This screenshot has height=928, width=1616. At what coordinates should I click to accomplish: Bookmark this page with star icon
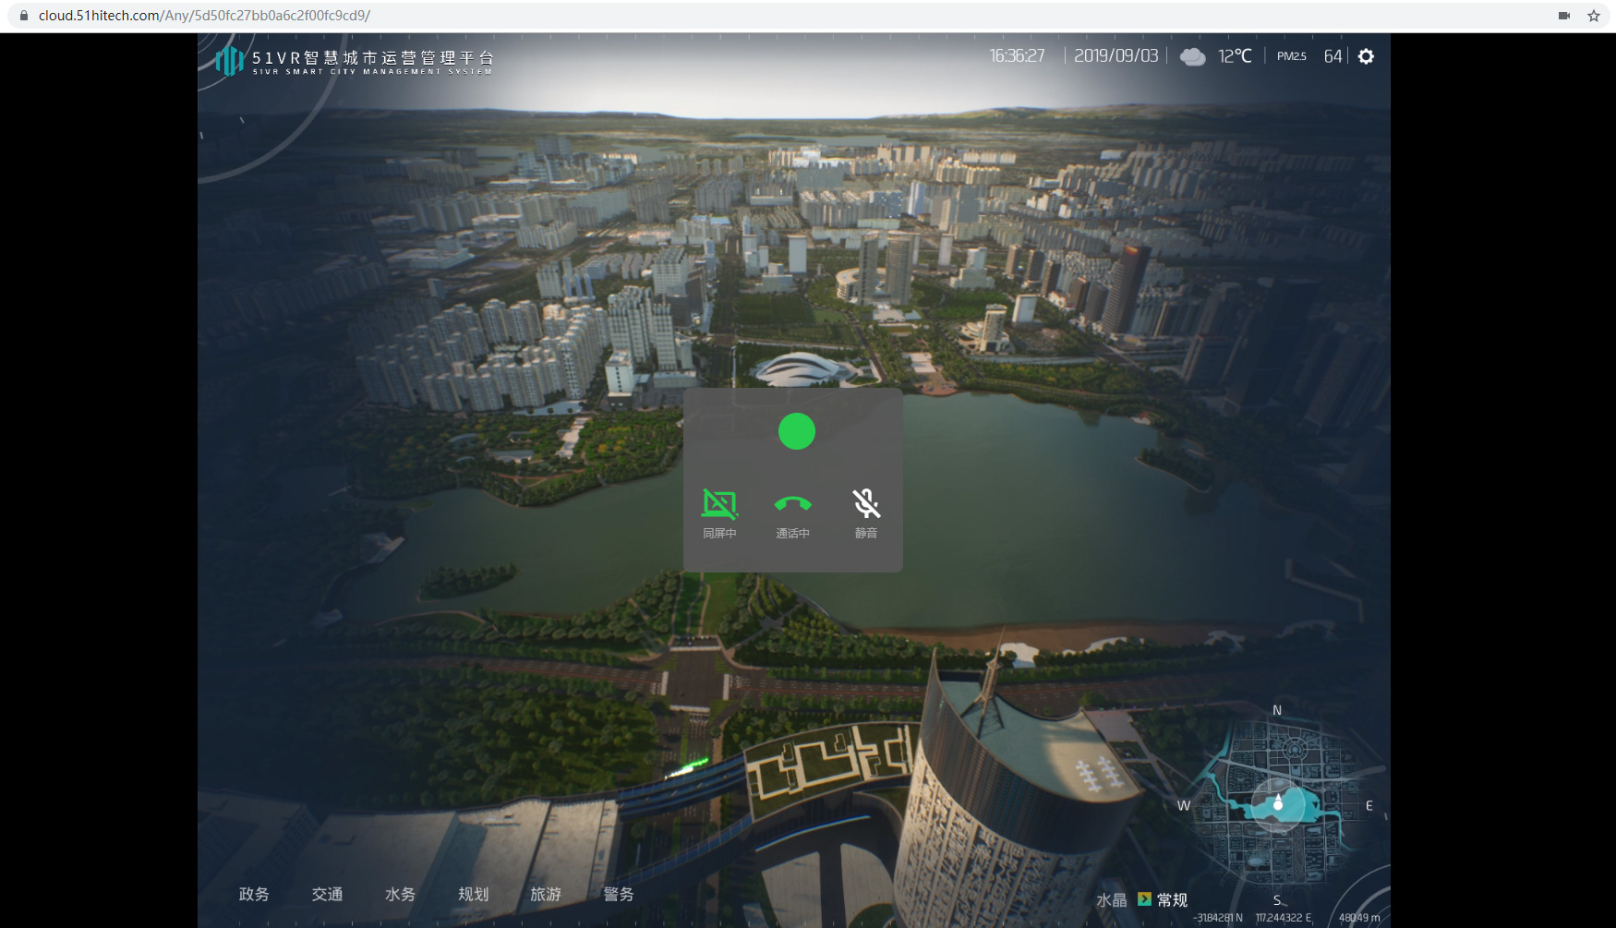(1594, 16)
